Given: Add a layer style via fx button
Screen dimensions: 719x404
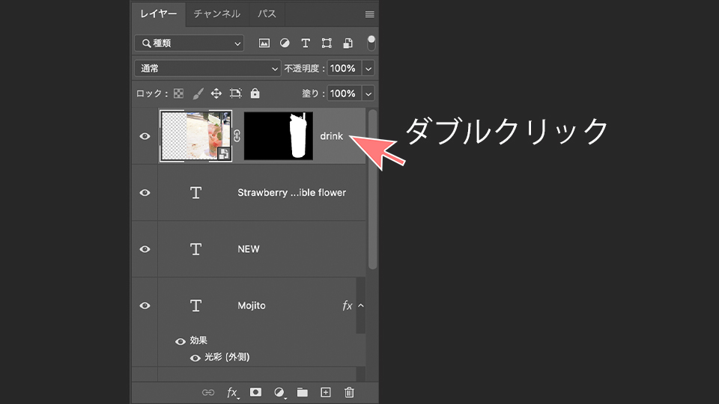Looking at the screenshot, I should click(232, 393).
